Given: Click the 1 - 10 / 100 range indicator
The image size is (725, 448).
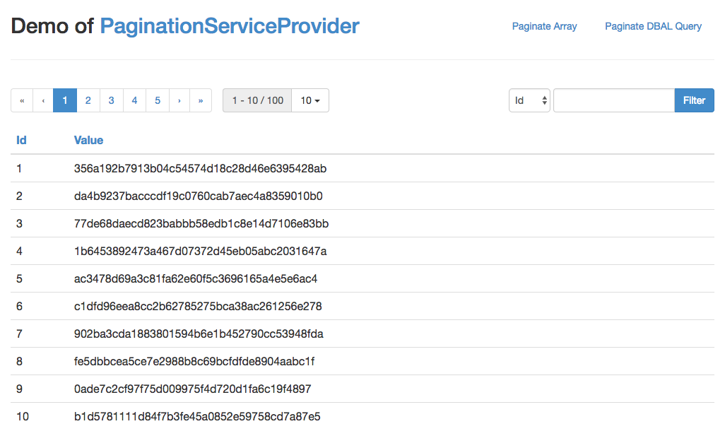Looking at the screenshot, I should (x=257, y=100).
